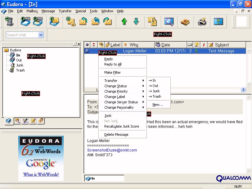The width and height of the screenshot is (252, 189).
Task: Transfer message to Out in submenu
Action: click(x=159, y=86)
